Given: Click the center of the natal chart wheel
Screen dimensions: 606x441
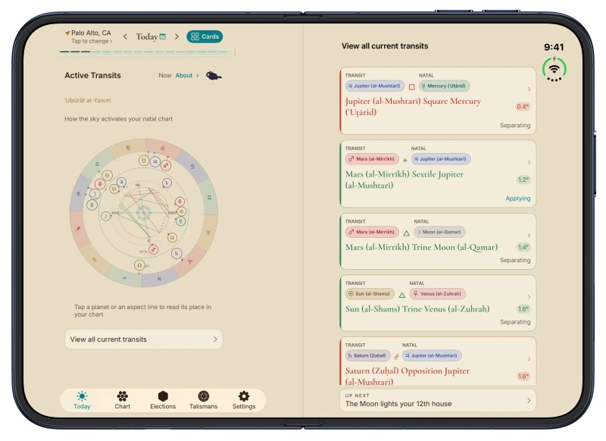Looking at the screenshot, I should click(x=144, y=212).
